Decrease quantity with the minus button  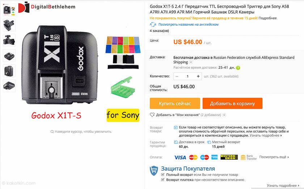pos(177,76)
